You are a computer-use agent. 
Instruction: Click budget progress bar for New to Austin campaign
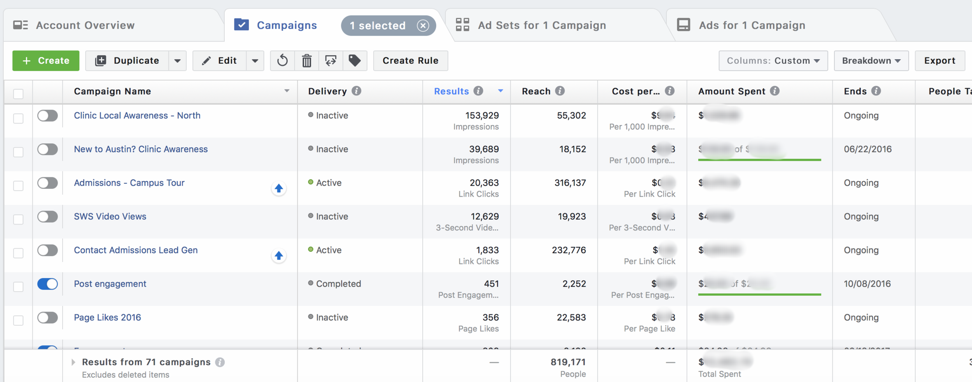pyautogui.click(x=759, y=160)
